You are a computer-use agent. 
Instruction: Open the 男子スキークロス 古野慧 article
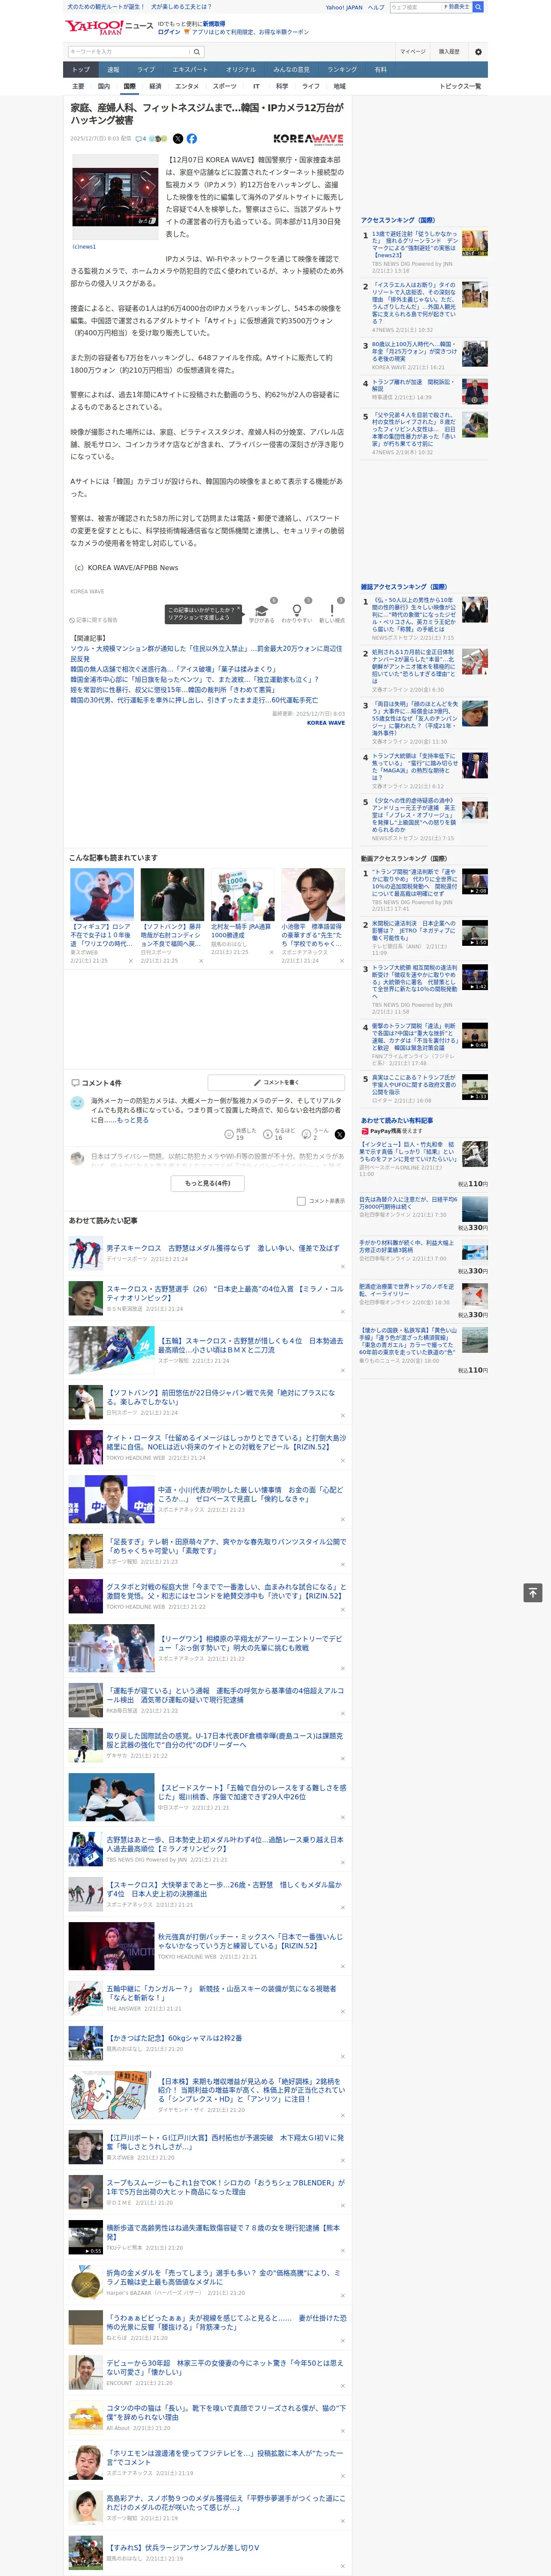click(x=223, y=1248)
